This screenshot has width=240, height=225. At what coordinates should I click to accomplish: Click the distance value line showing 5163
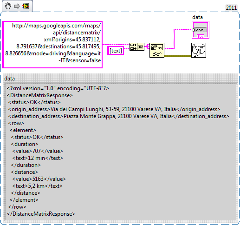[39, 179]
